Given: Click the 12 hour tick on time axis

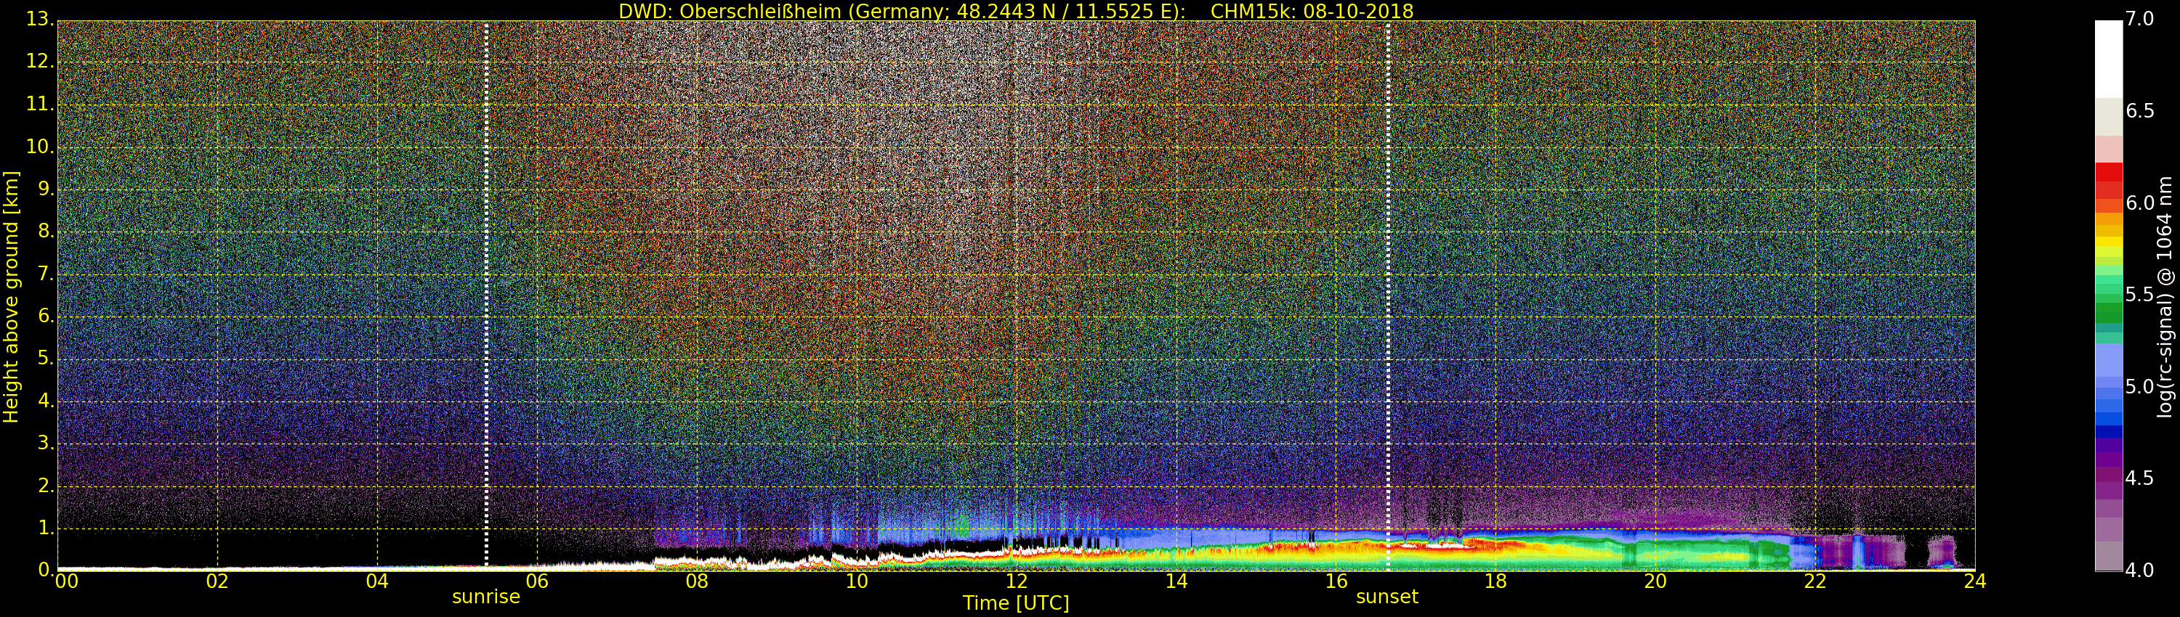Looking at the screenshot, I should [x=1017, y=581].
